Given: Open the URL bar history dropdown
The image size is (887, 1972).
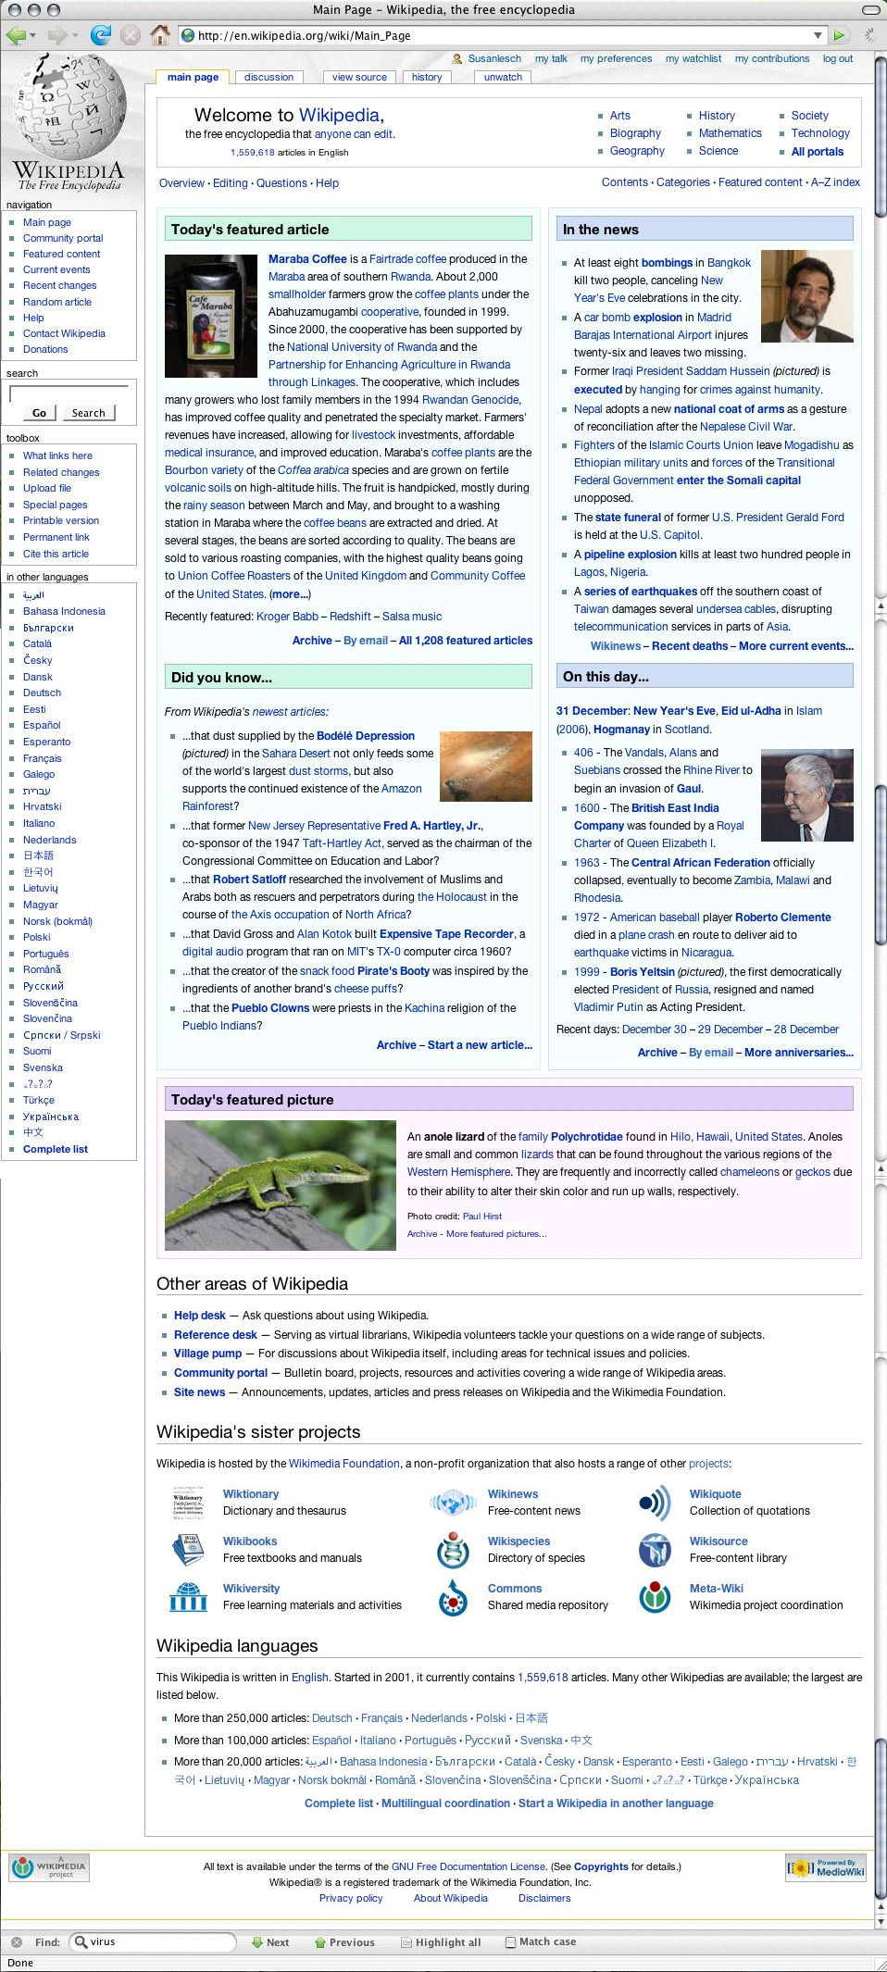Looking at the screenshot, I should click(818, 35).
